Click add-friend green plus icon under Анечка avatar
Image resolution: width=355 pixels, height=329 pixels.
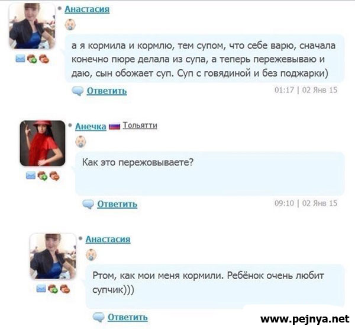(43, 176)
